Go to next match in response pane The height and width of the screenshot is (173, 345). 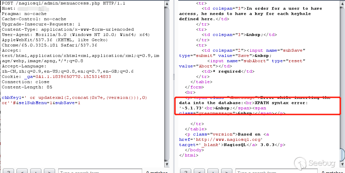coord(227,171)
